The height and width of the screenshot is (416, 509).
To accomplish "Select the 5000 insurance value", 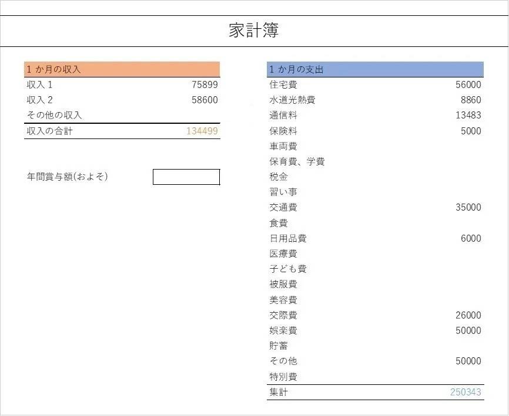I will click(471, 131).
